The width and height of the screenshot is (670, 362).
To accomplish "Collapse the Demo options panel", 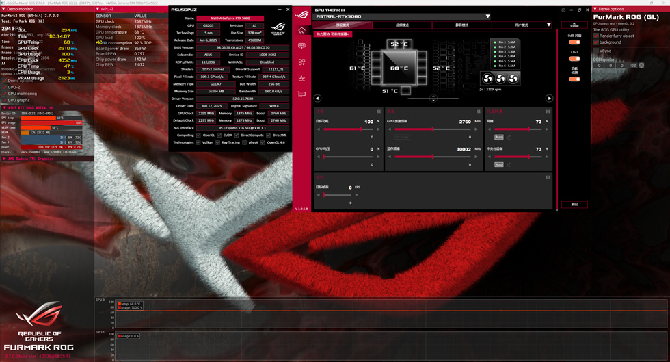I will [x=595, y=9].
